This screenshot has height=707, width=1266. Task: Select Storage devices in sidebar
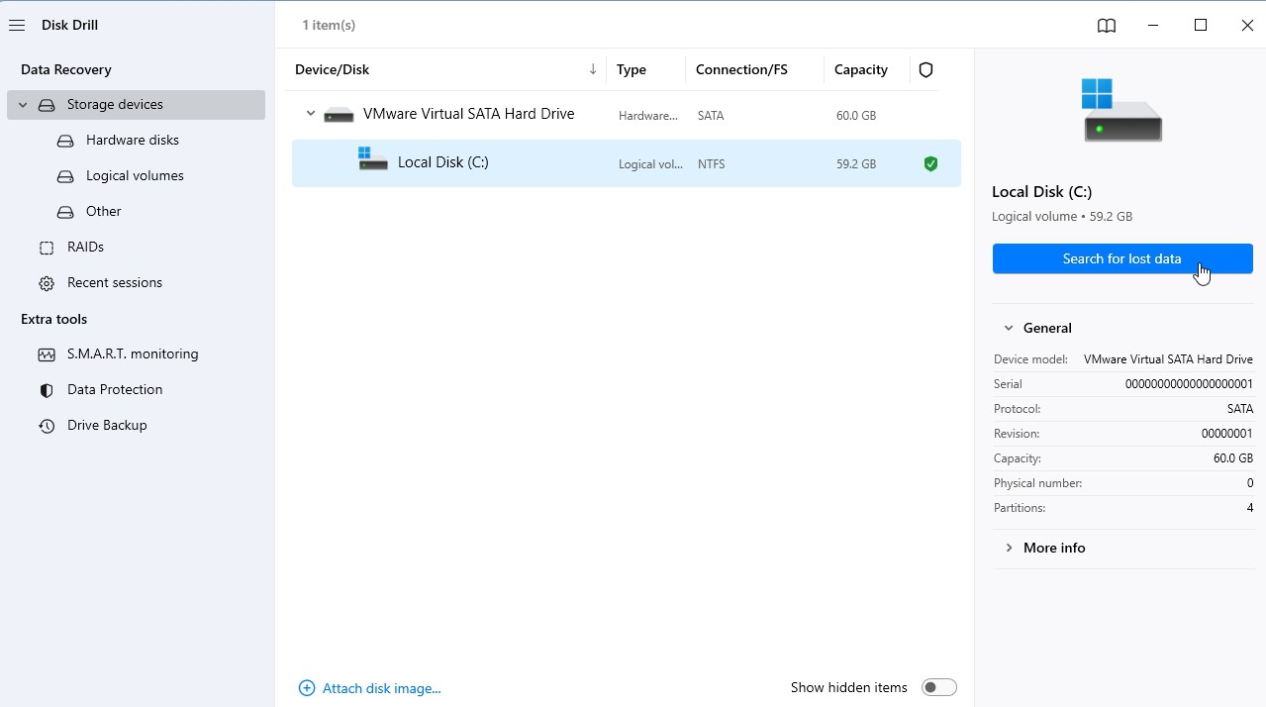click(137, 105)
